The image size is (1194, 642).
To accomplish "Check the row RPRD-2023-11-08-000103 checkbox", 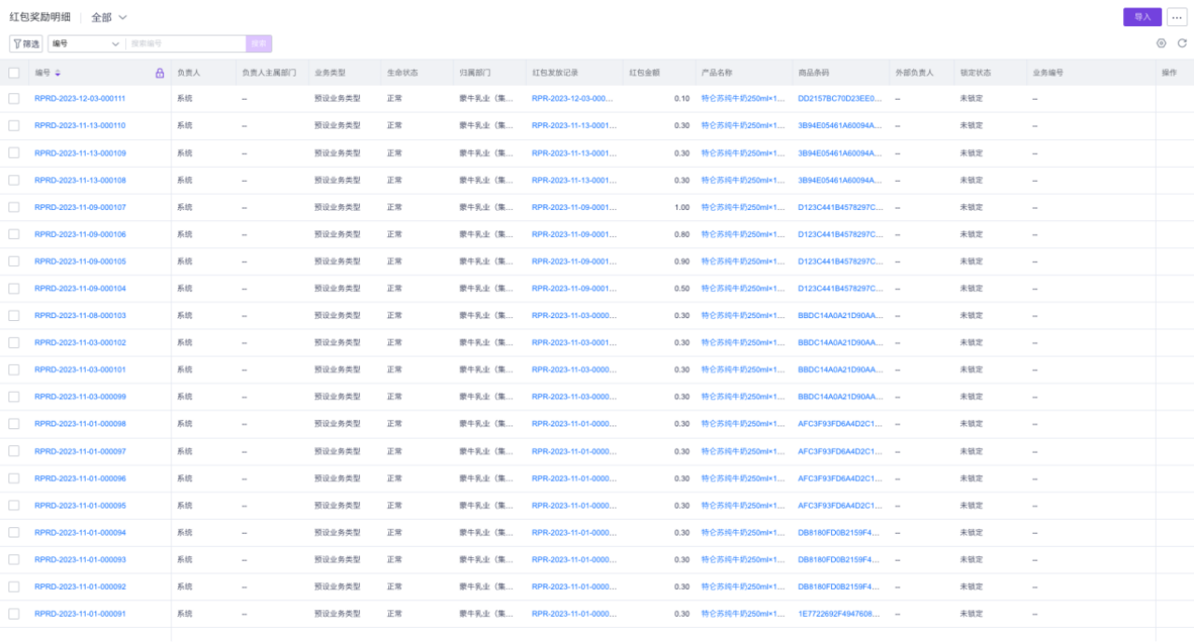I will click(x=14, y=315).
